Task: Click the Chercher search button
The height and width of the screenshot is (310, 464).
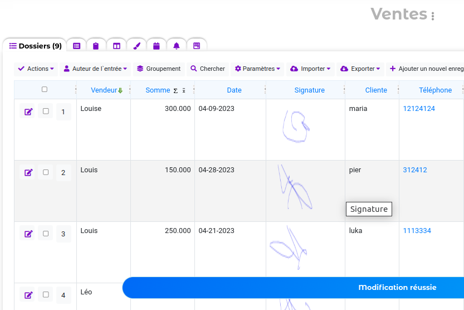Action: coord(208,69)
